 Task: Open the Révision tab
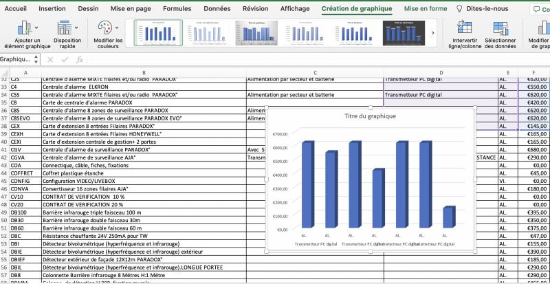(255, 9)
